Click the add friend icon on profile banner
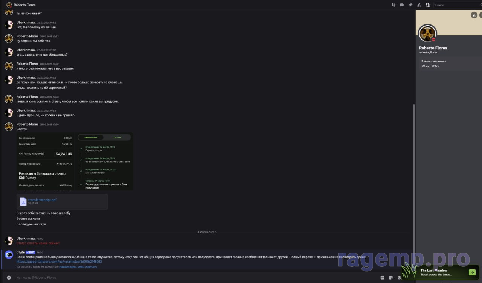The width and height of the screenshot is (482, 283). click(474, 15)
